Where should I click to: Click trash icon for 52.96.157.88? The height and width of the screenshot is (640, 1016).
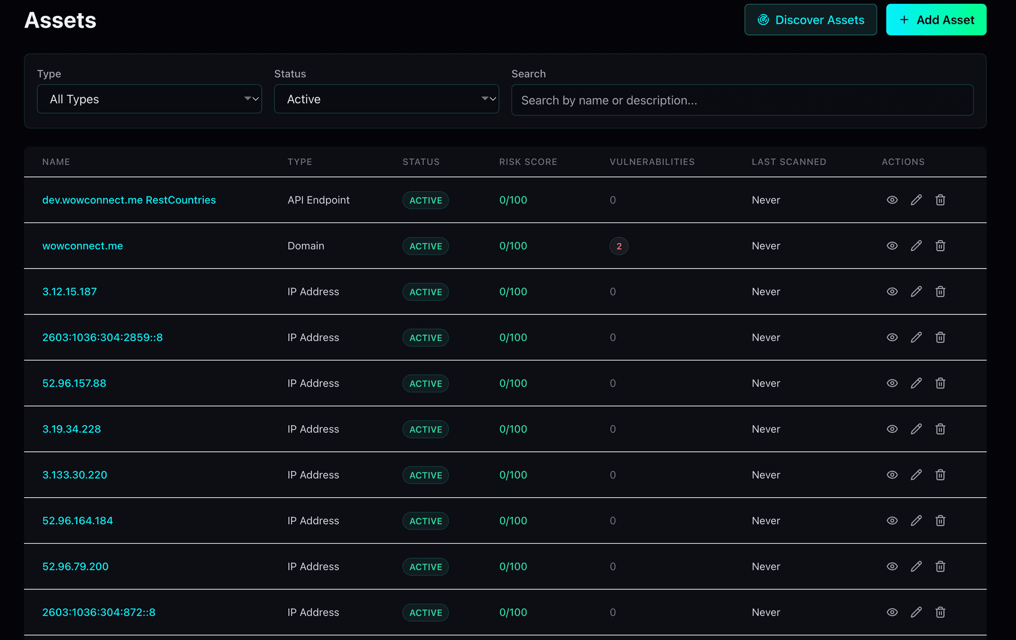click(x=940, y=383)
